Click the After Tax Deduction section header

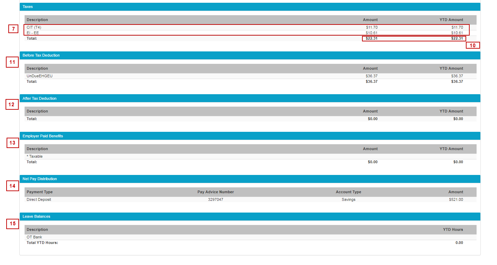39,98
